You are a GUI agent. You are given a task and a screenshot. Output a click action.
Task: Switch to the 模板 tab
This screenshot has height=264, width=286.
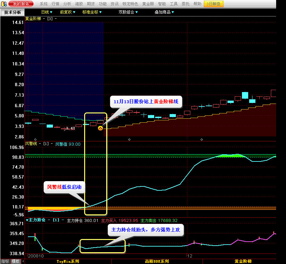point(16,261)
